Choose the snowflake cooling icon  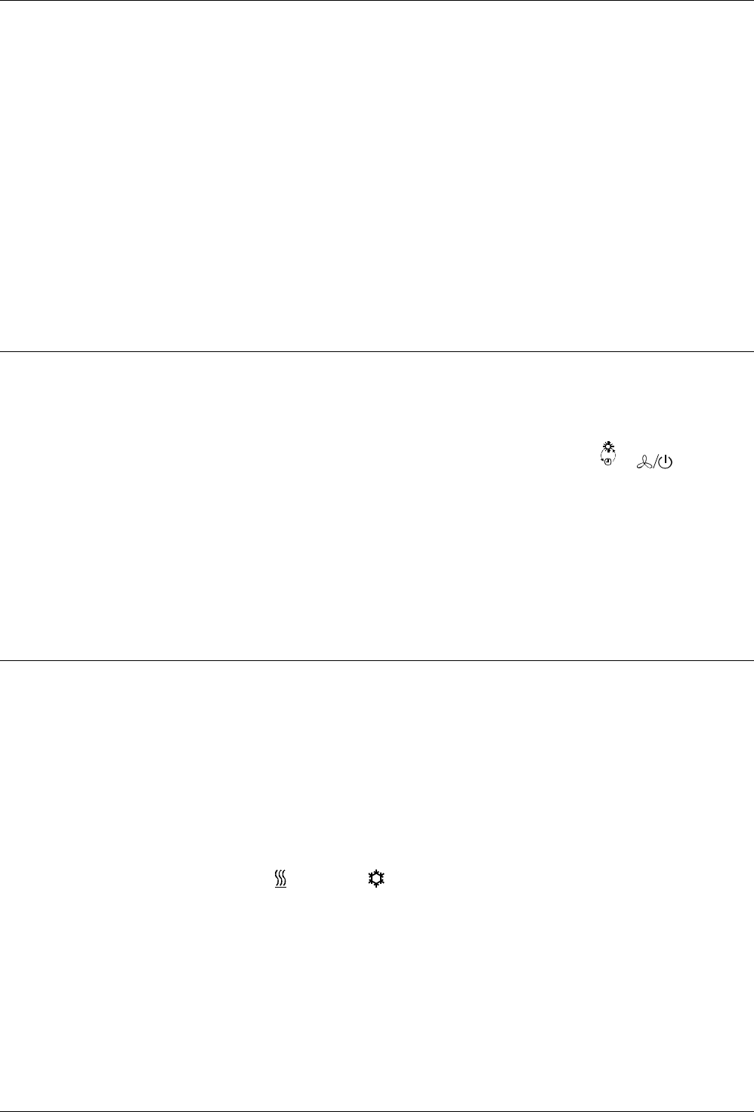pyautogui.click(x=375, y=878)
